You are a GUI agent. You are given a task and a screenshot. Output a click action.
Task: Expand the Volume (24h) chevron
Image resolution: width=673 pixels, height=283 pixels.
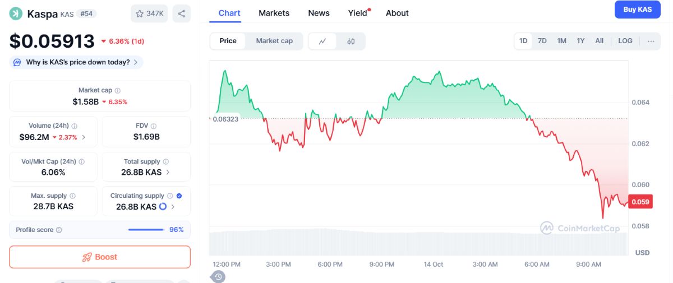(84, 137)
